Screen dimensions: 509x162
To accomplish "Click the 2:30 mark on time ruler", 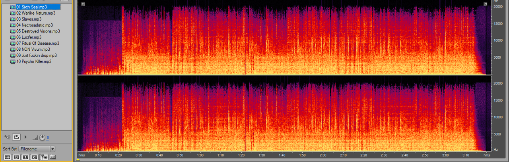I will click(384, 155).
